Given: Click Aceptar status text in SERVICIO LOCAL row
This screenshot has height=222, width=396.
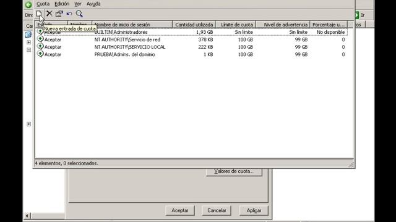Looking at the screenshot, I should click(53, 47).
